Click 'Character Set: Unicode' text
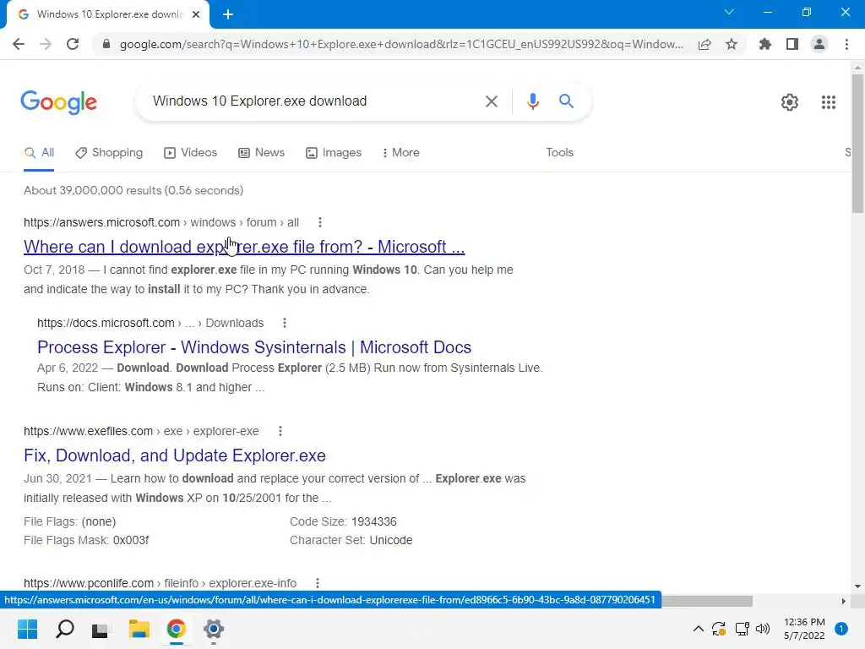This screenshot has width=865, height=649. point(351,540)
